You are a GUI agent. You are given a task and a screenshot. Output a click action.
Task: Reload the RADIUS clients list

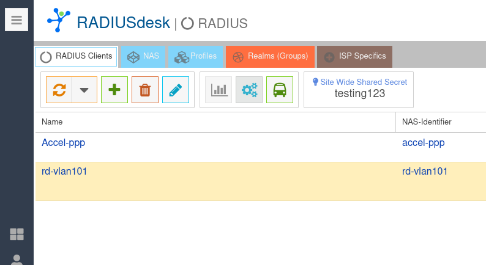[x=59, y=90]
